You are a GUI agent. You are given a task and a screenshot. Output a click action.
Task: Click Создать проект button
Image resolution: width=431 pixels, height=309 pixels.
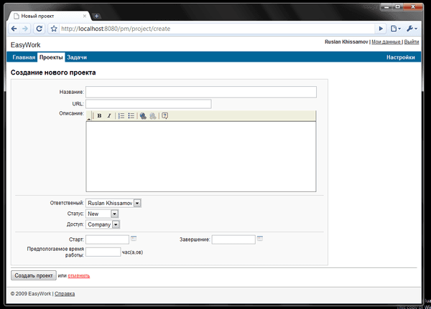(34, 275)
